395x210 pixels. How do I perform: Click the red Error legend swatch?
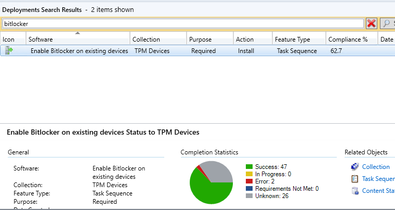[x=249, y=181]
